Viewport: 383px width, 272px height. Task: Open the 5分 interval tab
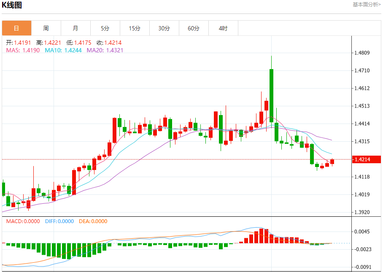[105, 28]
